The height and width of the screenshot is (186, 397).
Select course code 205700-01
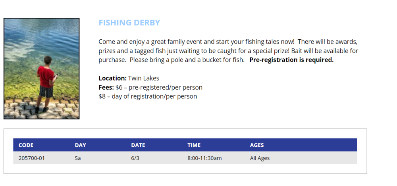tap(32, 158)
